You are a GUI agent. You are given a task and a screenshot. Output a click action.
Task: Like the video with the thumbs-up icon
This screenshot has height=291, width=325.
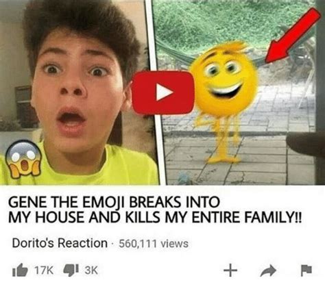point(20,270)
